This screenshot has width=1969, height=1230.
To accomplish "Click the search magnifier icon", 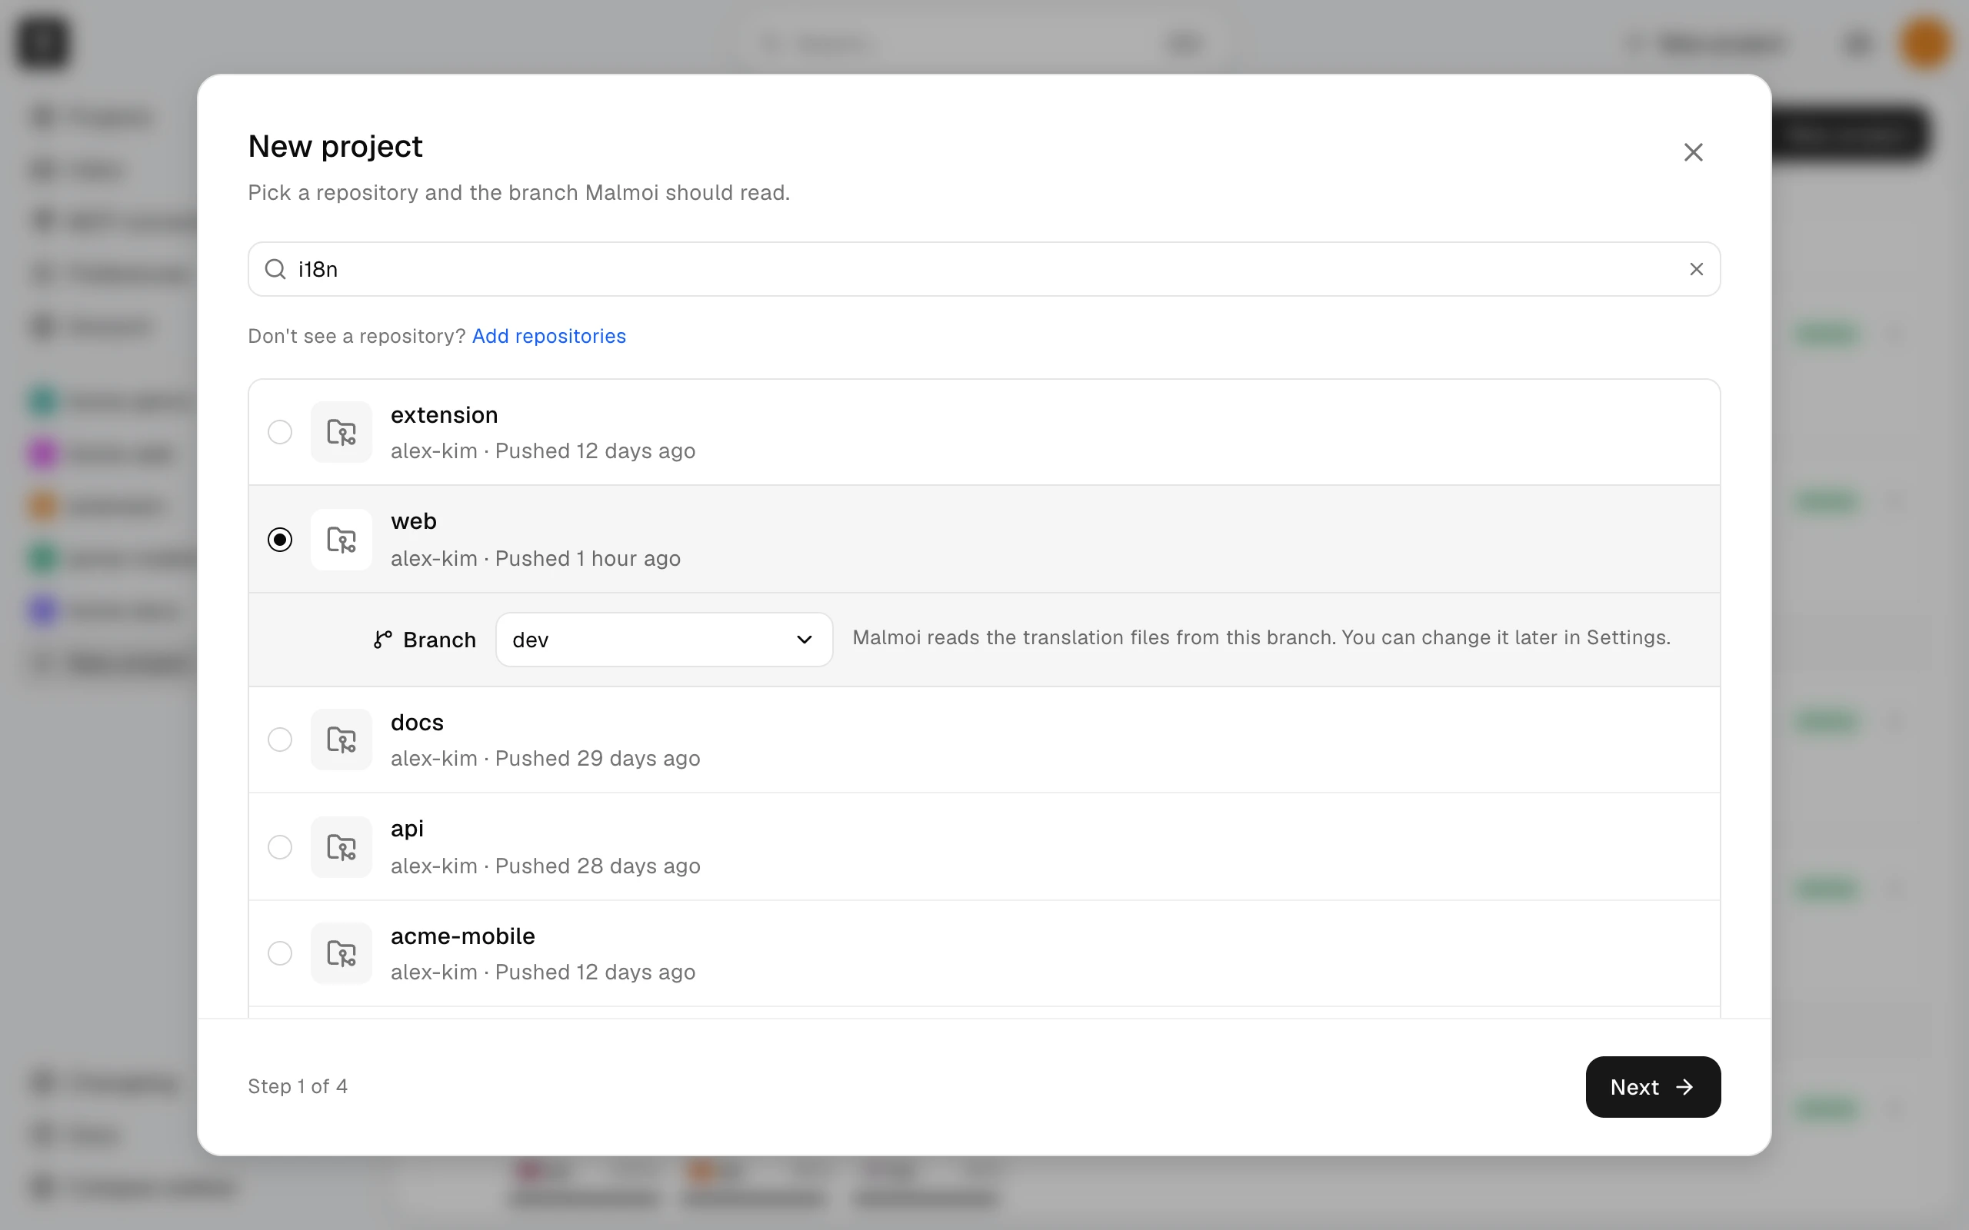I will pos(276,269).
